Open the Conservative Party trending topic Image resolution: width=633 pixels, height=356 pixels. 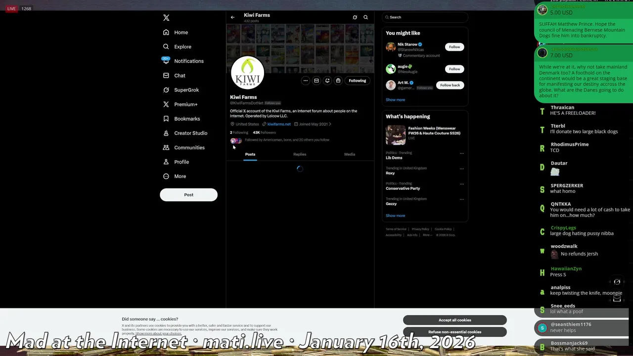(x=403, y=188)
